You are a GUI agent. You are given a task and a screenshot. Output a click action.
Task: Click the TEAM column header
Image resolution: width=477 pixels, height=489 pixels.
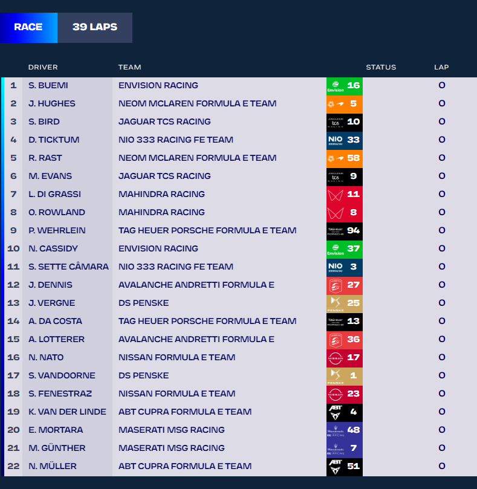click(x=130, y=67)
